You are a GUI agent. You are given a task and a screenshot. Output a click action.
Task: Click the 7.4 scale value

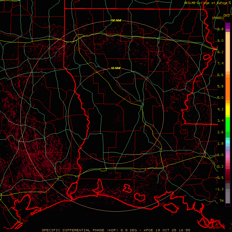point(220,63)
